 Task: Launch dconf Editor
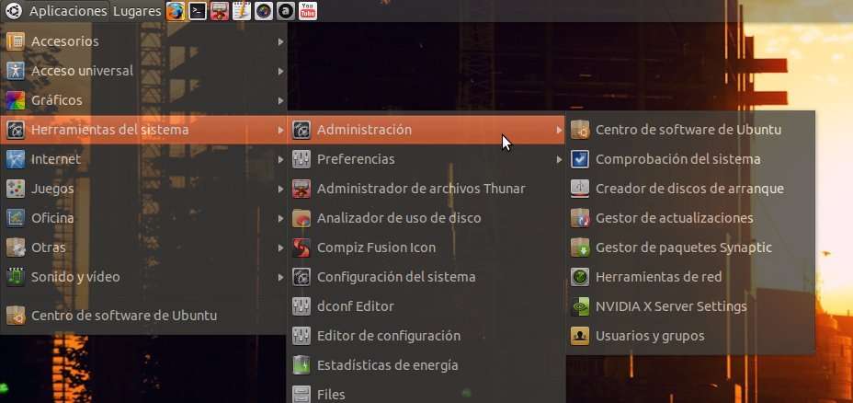coord(355,306)
